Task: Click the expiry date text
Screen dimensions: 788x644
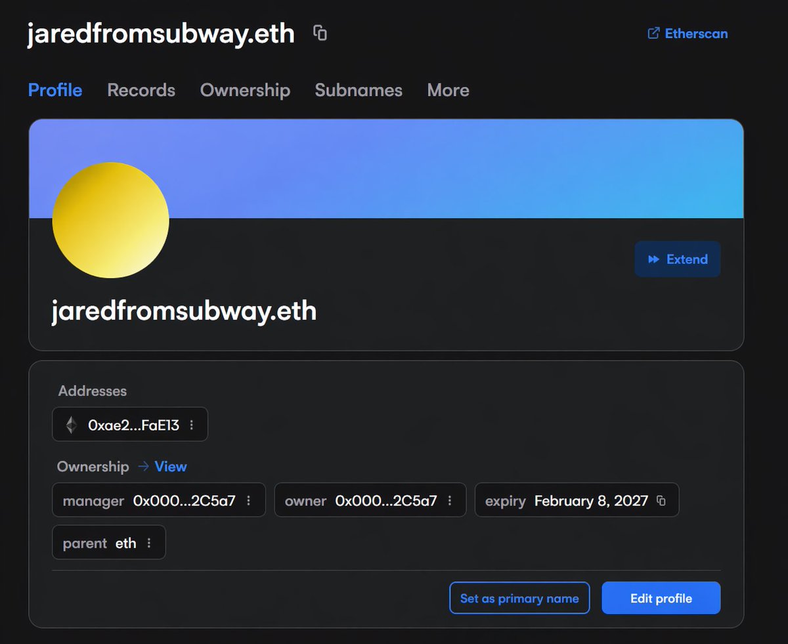Action: point(591,501)
